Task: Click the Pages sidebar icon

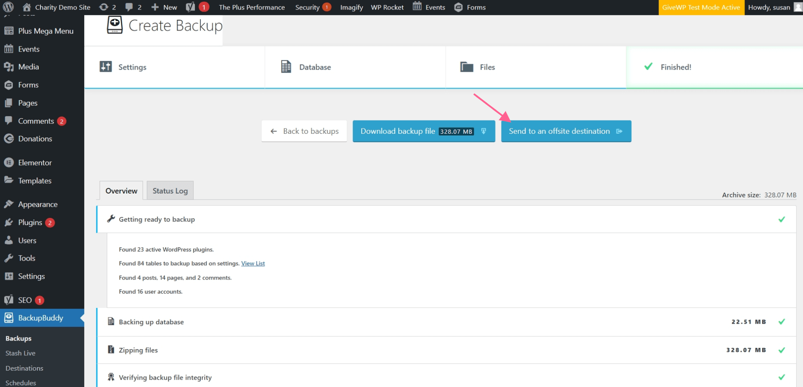Action: point(9,103)
